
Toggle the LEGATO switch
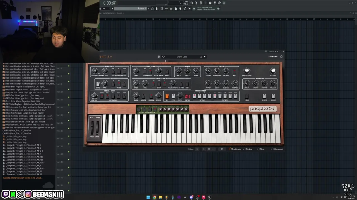tap(143, 96)
